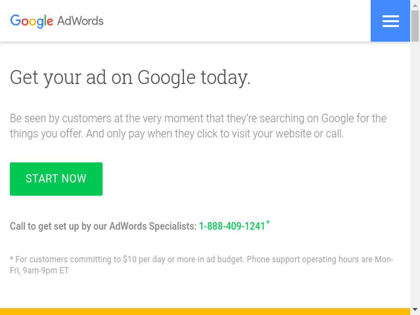Click the "Get your ad on Google today" heading
Viewport: 420px width, 315px height.
coord(130,78)
